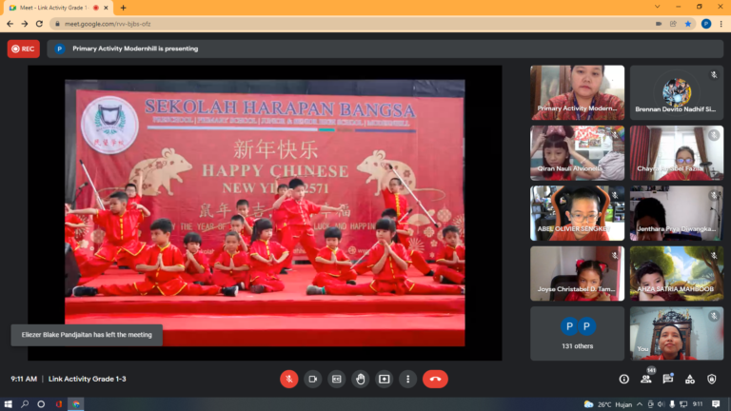The image size is (731, 411).
Task: Click the red REC recording button
Action: click(24, 49)
